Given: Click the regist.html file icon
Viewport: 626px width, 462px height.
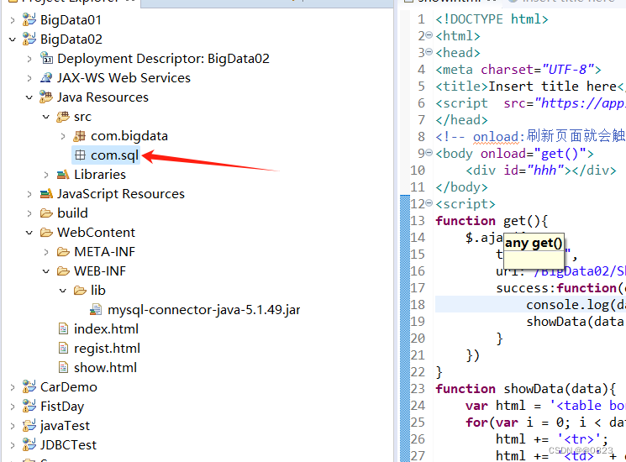Looking at the screenshot, I should (63, 348).
